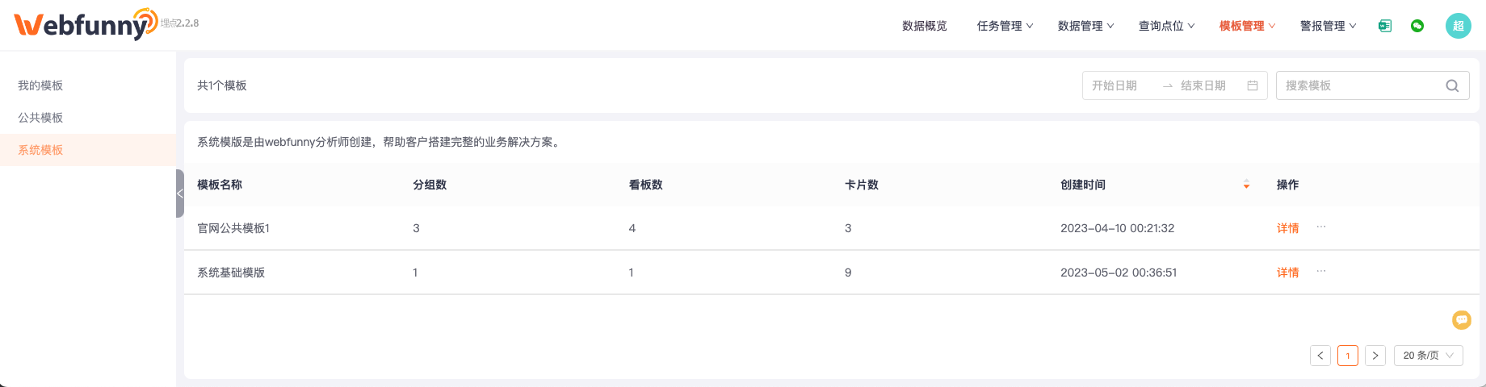Open the Word document icon in header
This screenshot has height=387, width=1486.
pos(1385,26)
